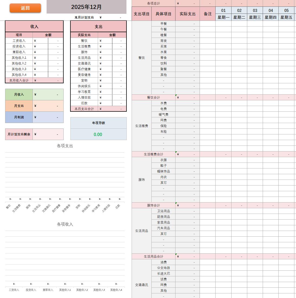296x298 pixels.
Task: Click the 01 date column header
Action: click(x=223, y=11)
